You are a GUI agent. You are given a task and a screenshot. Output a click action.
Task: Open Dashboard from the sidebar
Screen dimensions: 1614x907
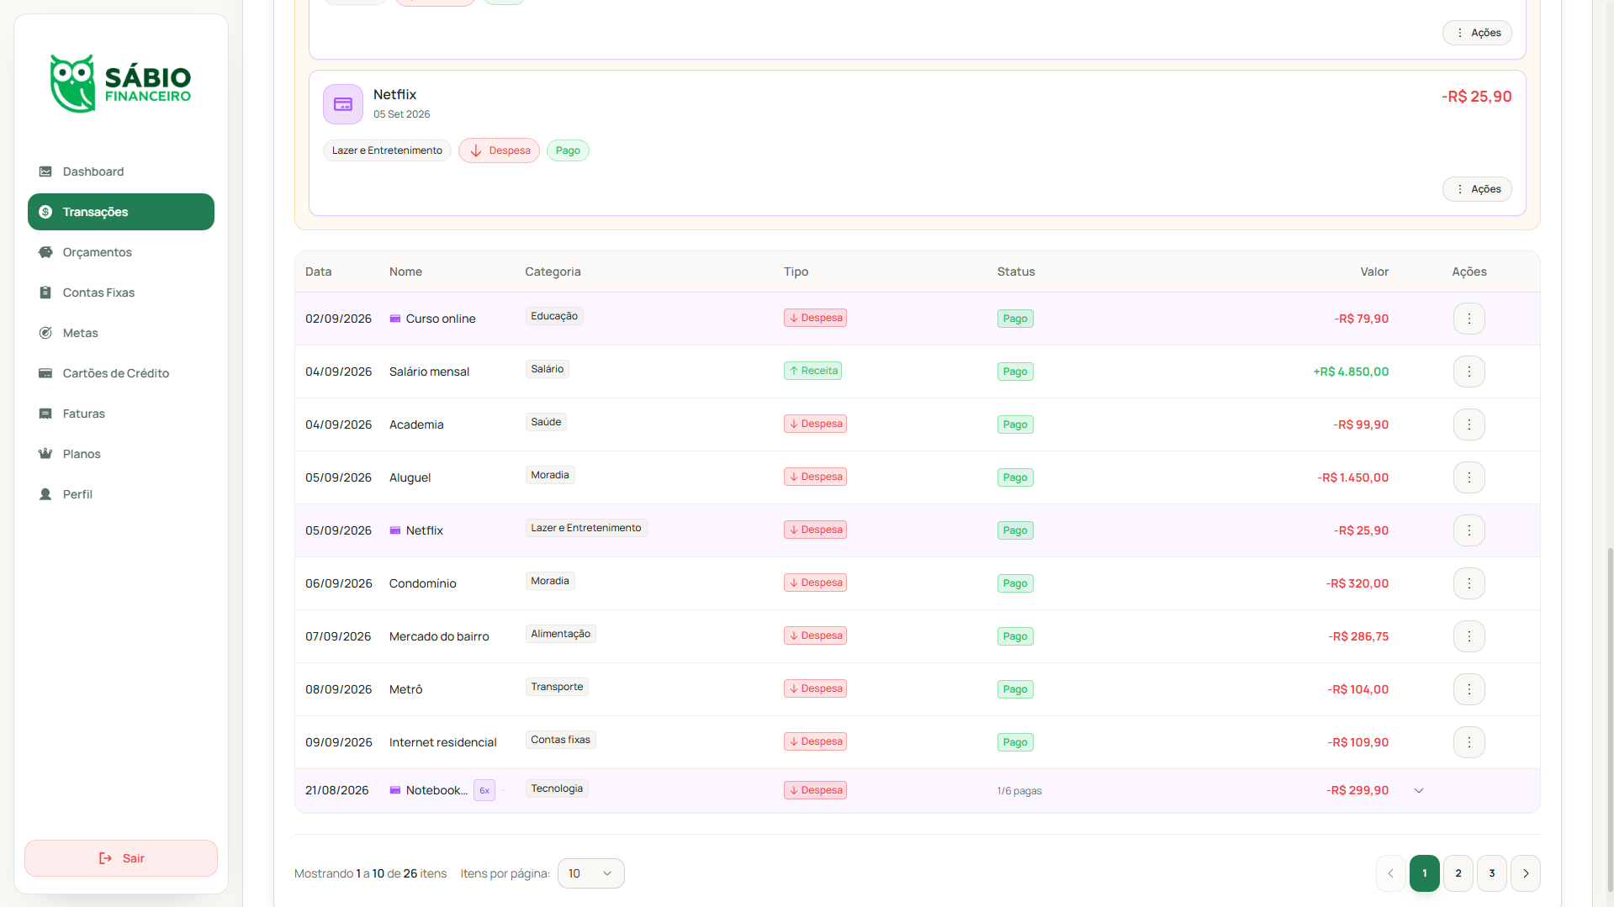coord(120,171)
